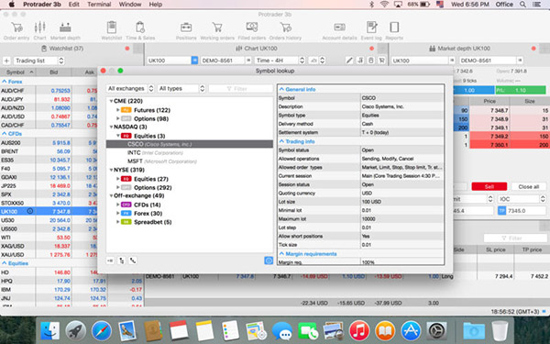Image resolution: width=550 pixels, height=344 pixels.
Task: Open the Help menu
Action: pos(156,5)
